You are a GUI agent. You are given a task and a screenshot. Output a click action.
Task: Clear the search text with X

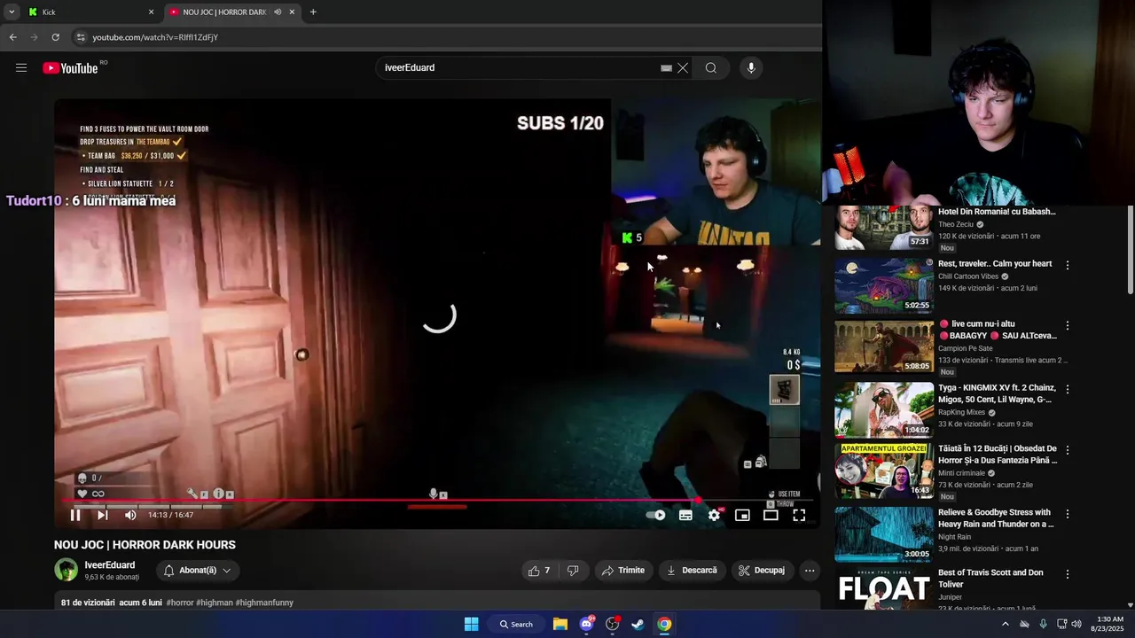683,67
